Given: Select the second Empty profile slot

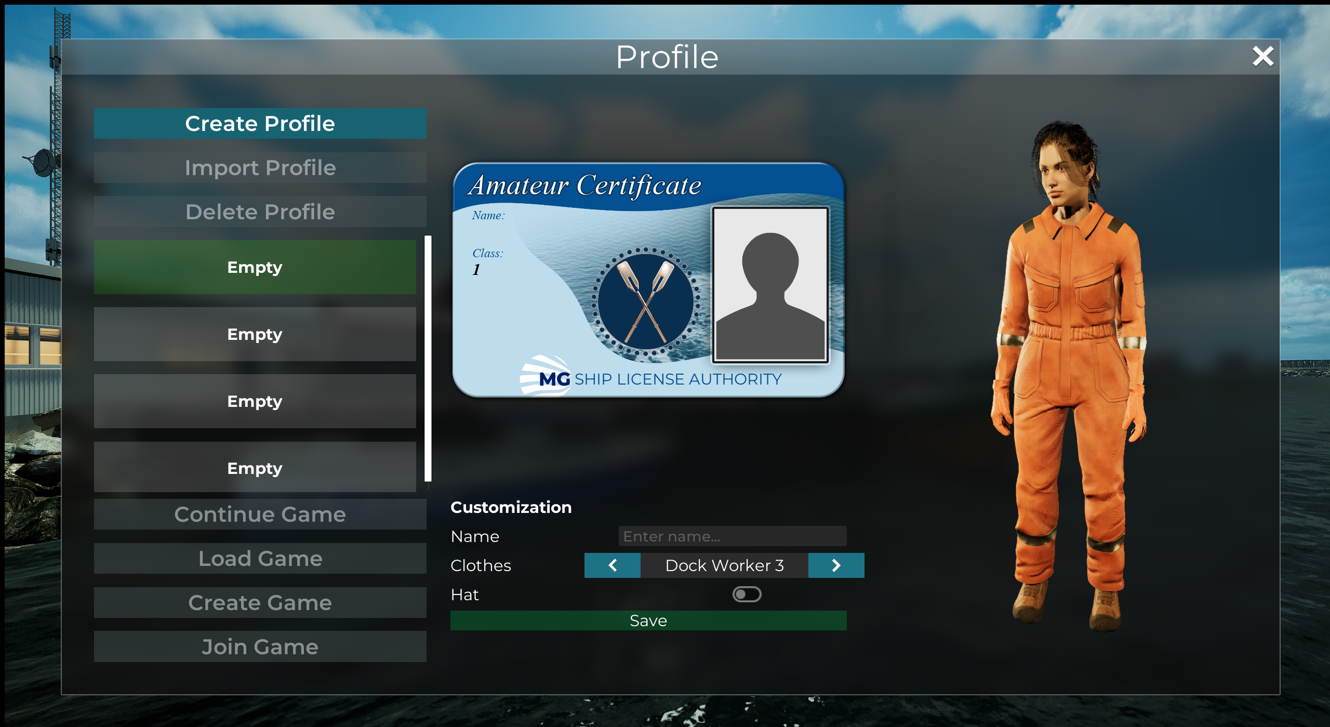Looking at the screenshot, I should (255, 334).
